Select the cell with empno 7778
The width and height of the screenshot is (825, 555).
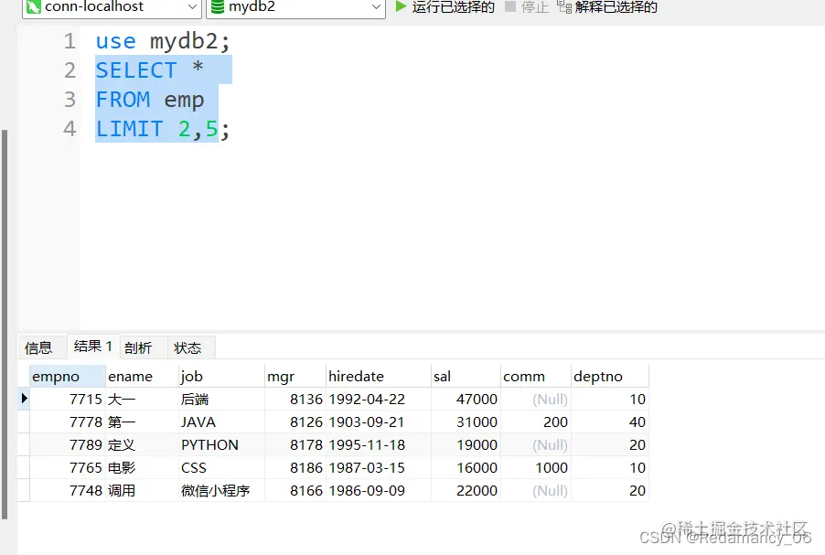pos(68,422)
